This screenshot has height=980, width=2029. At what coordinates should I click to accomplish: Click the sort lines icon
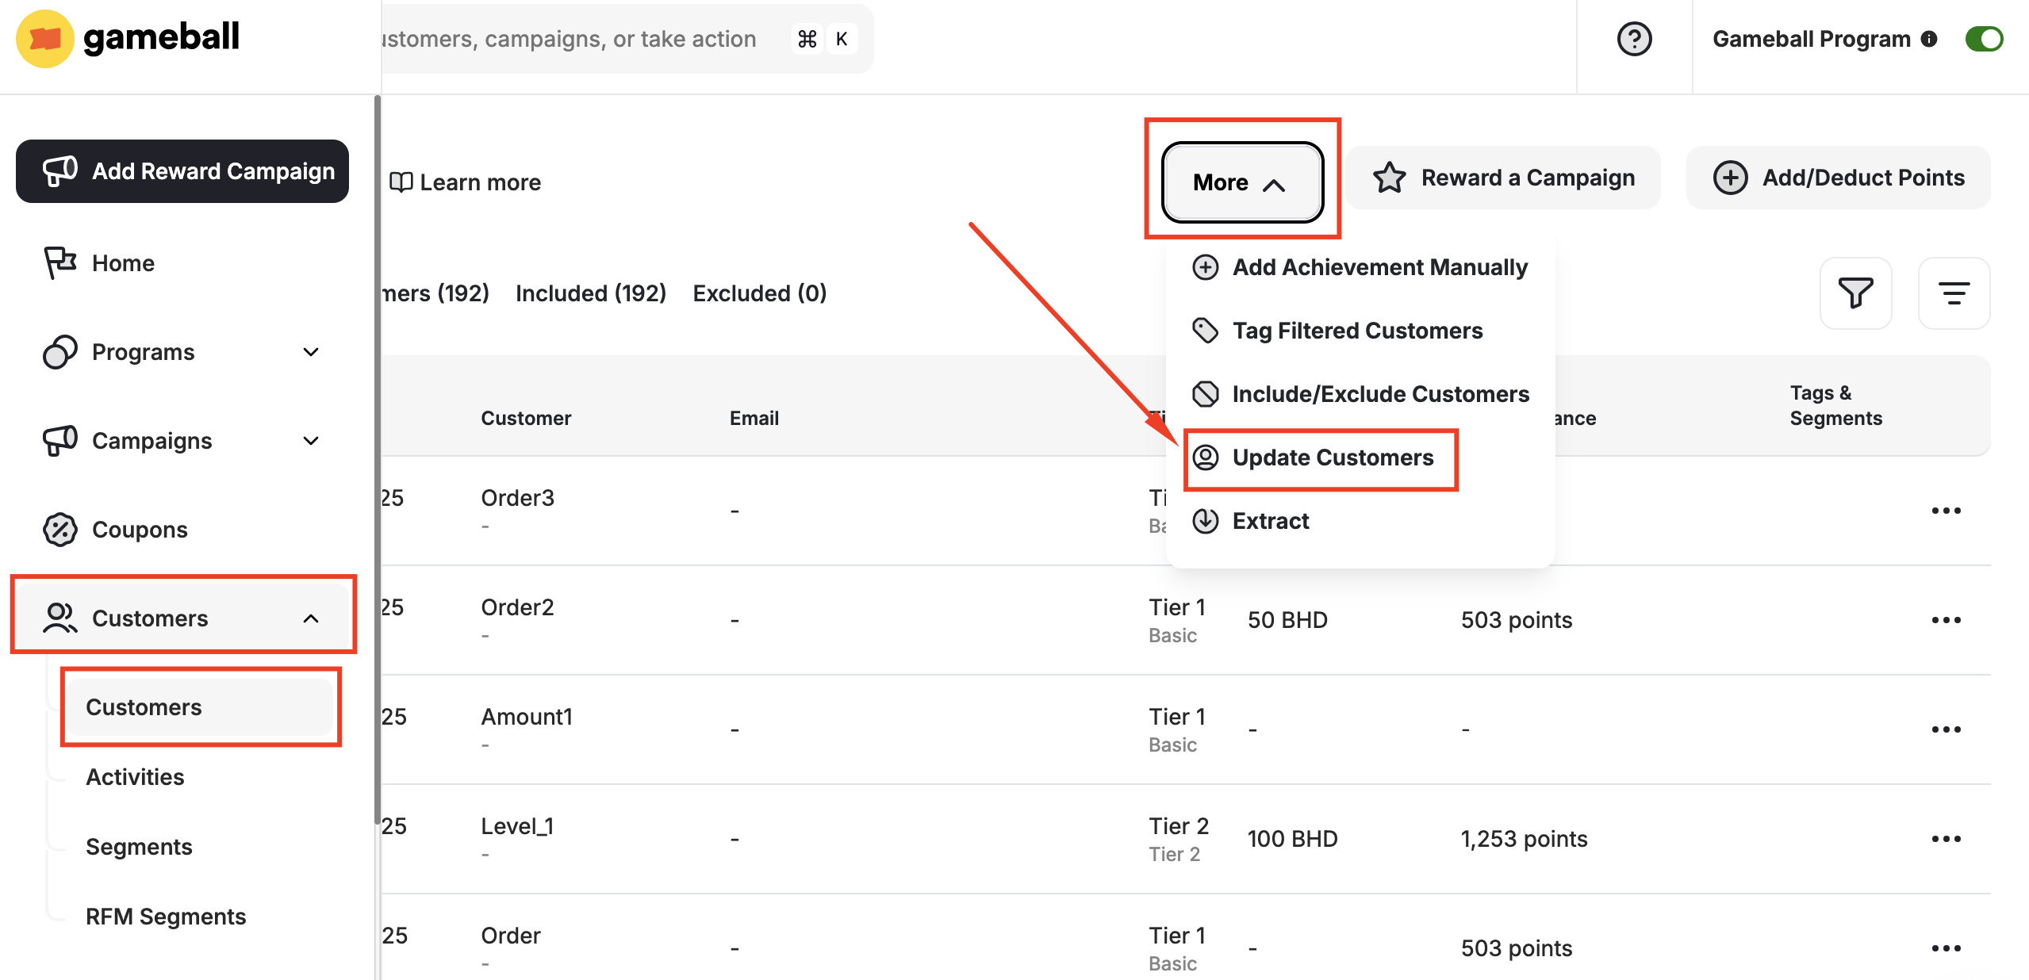(x=1954, y=293)
